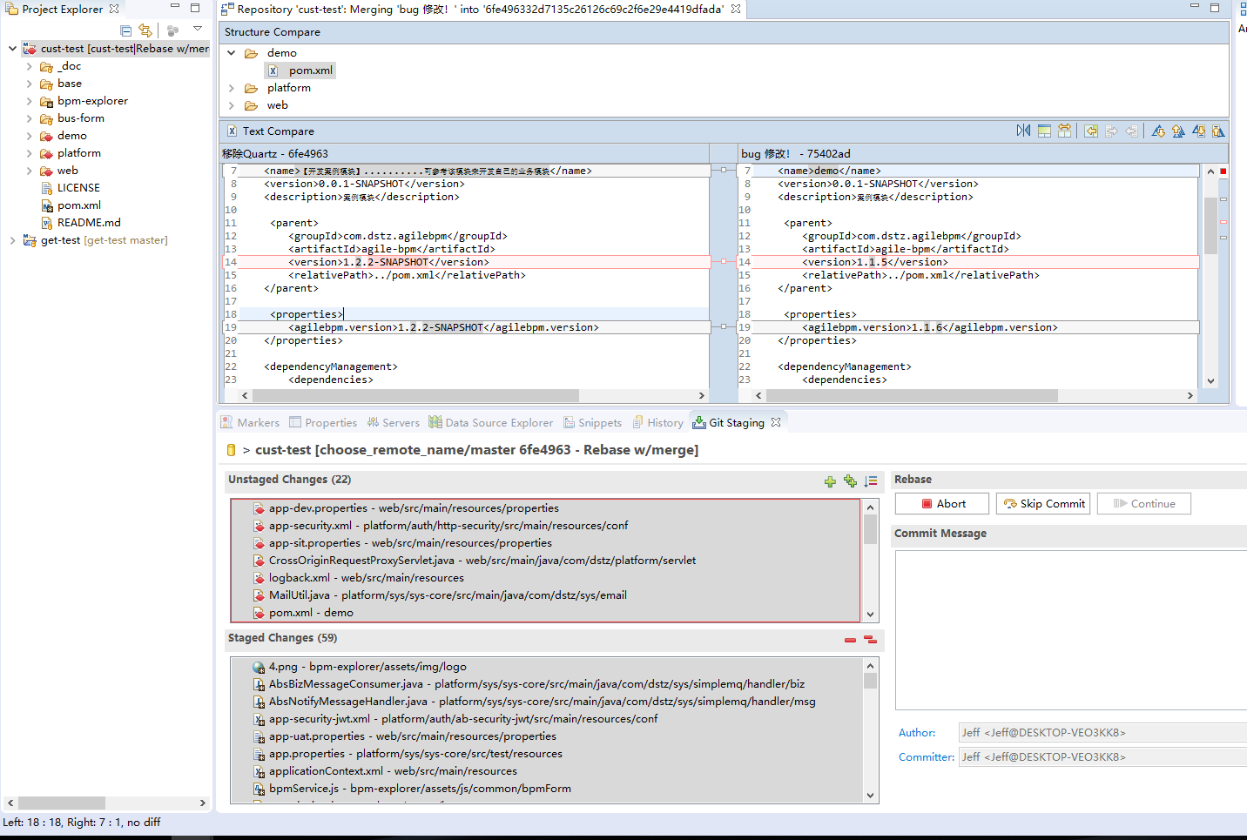This screenshot has width=1247, height=840.
Task: Click the Committer input field
Action: 1102,757
